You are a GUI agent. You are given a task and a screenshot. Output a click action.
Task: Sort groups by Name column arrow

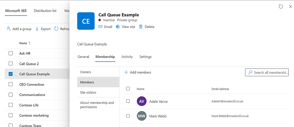(29, 43)
